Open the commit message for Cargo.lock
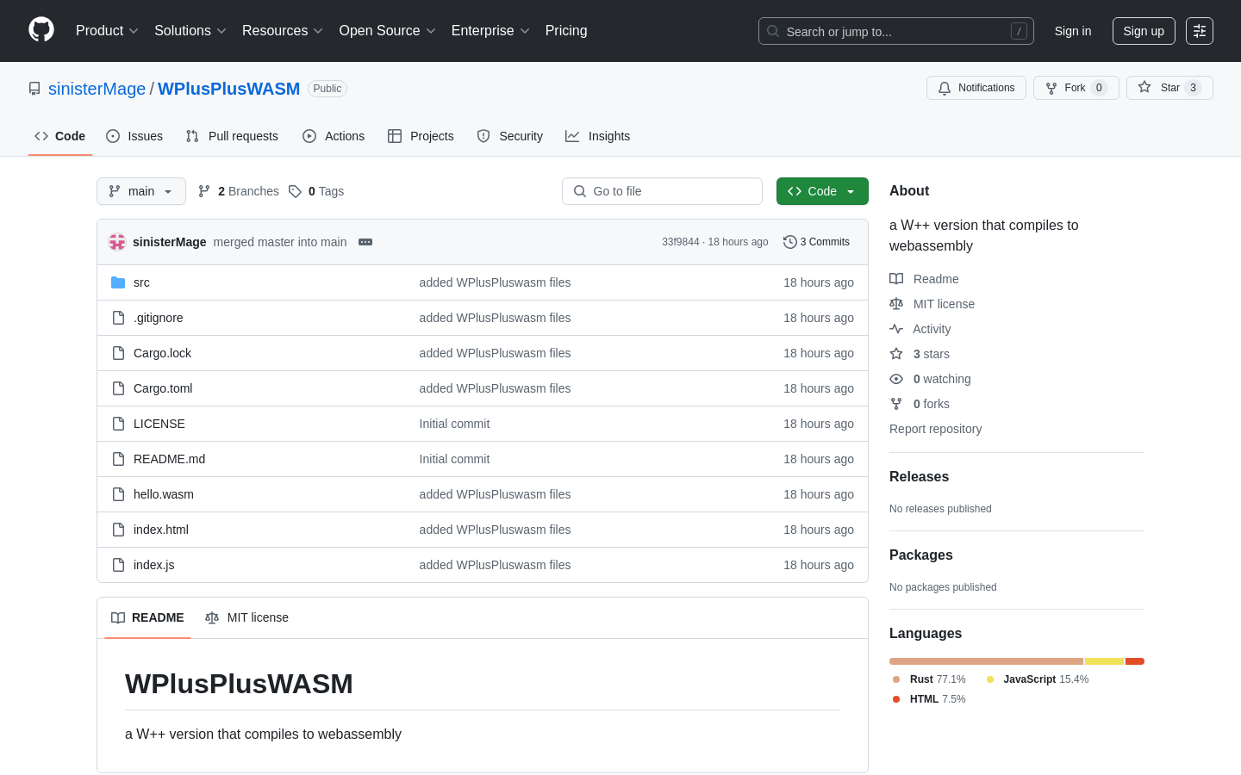 (x=495, y=353)
